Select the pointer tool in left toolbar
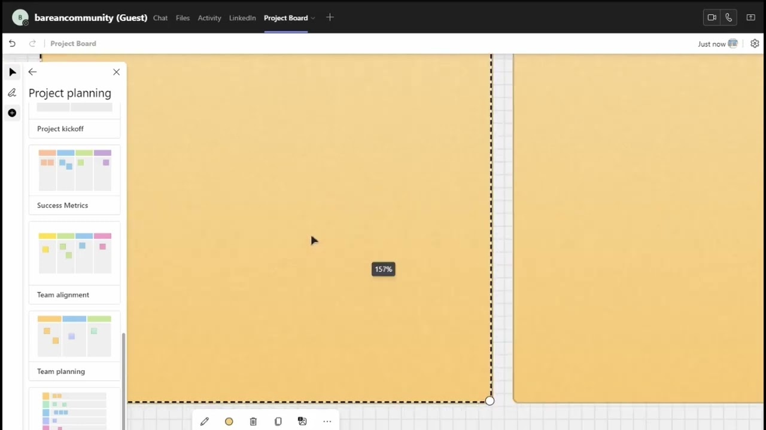766x430 pixels. [x=13, y=72]
